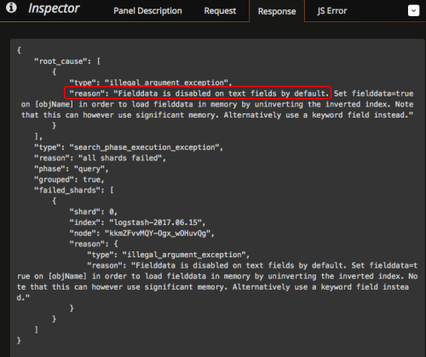Collapse the Inspector with chevron button
This screenshot has width=426, height=357.
[x=413, y=11]
